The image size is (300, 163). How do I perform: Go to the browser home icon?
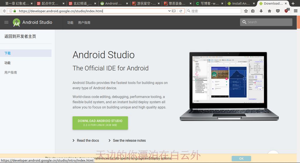(270, 11)
